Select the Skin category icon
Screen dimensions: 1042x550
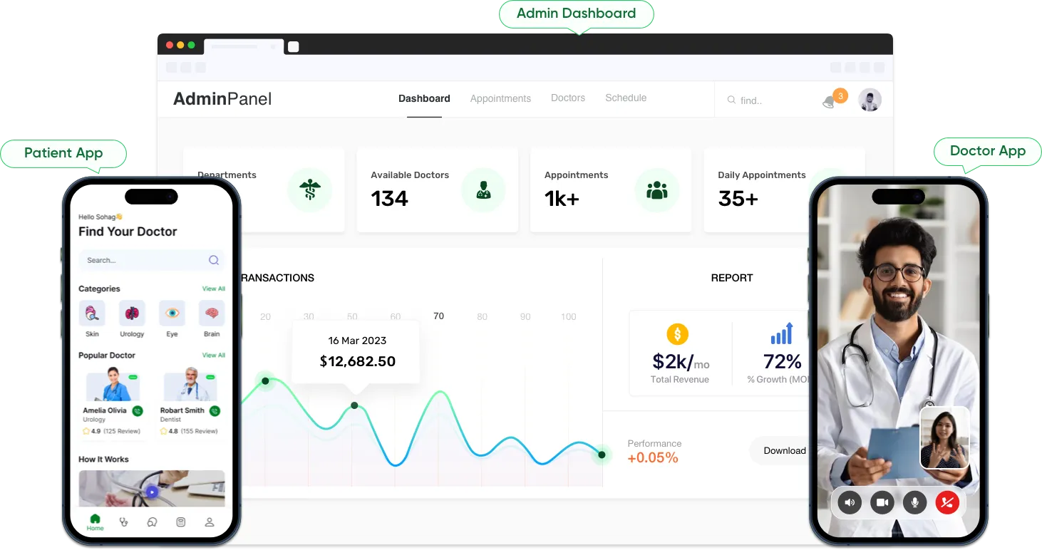tap(92, 313)
